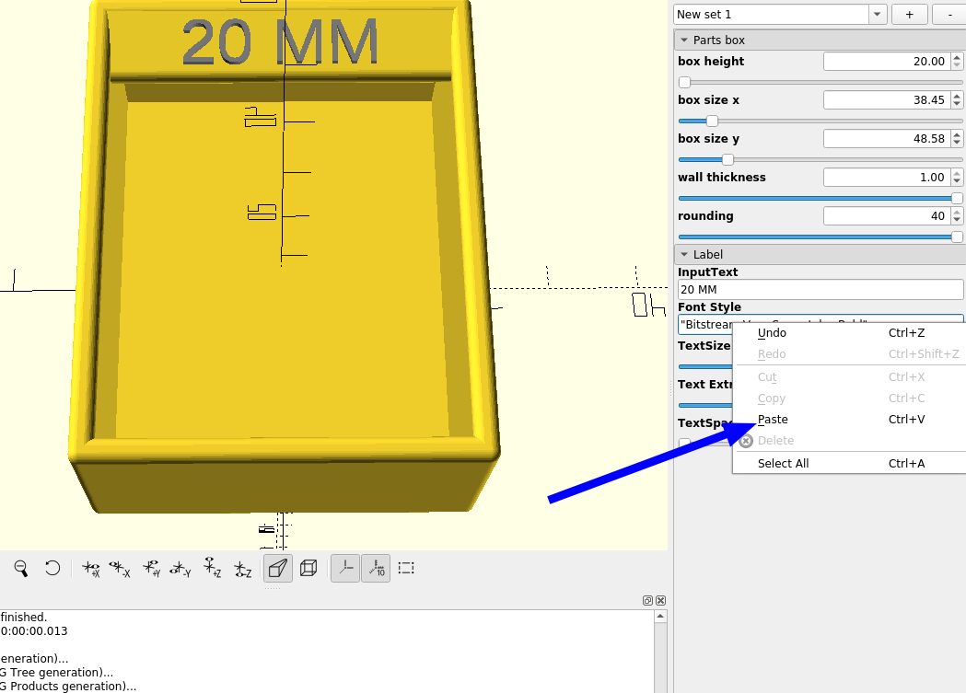Select the Zoom Out magnifier tool

click(x=21, y=568)
